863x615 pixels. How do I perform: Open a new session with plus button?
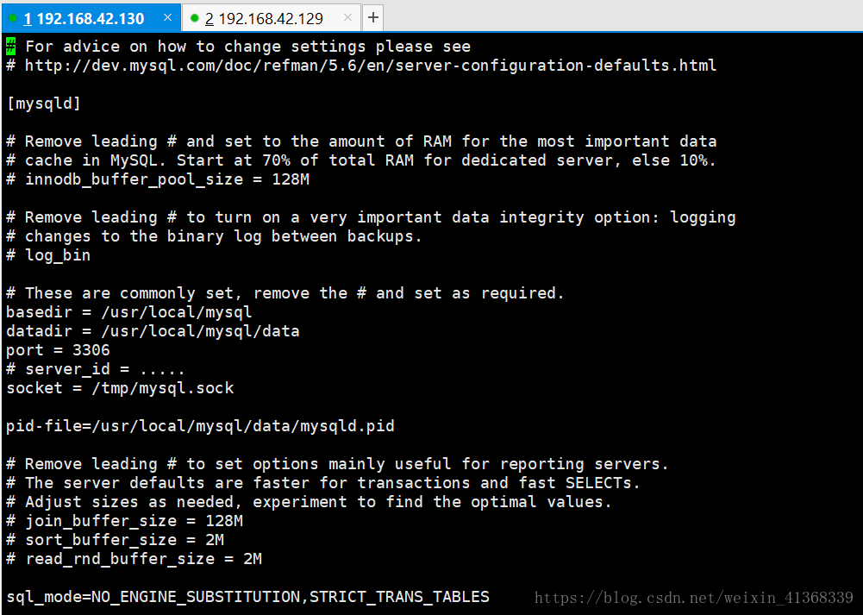coord(373,17)
